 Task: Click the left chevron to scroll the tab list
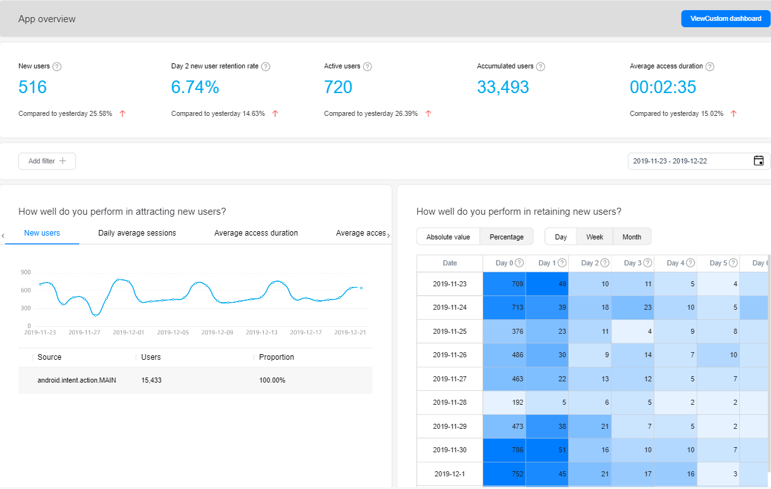point(4,235)
